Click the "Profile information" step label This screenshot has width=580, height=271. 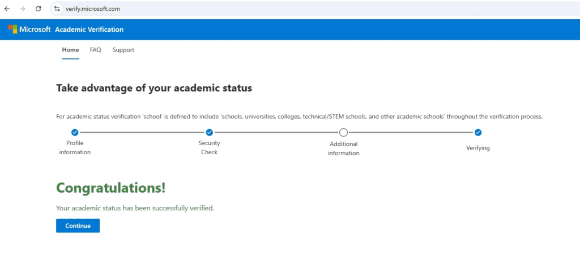(75, 147)
